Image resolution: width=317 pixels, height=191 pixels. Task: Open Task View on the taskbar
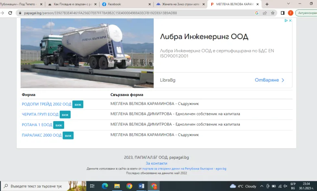[92, 186]
